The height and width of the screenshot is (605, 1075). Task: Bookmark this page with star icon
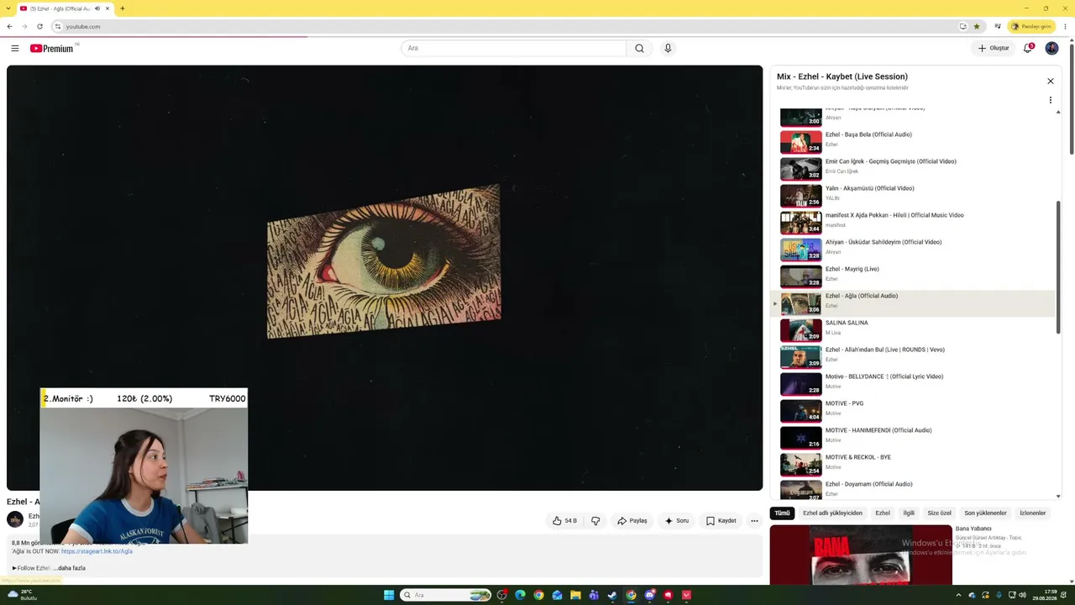click(x=977, y=26)
